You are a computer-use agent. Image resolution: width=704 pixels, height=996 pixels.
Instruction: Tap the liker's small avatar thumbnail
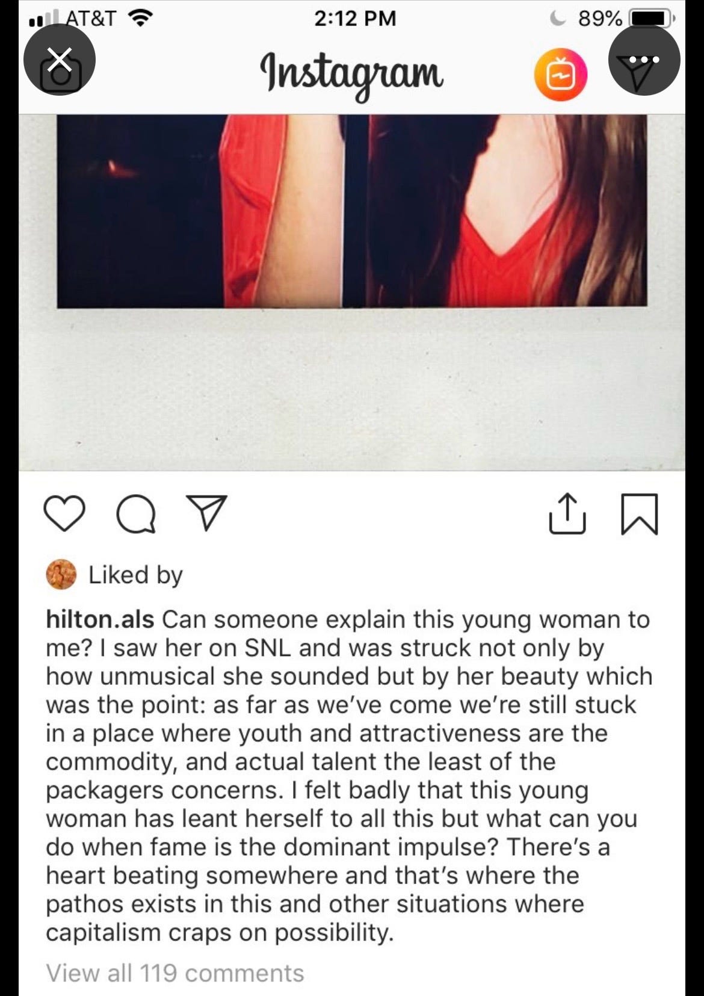(61, 574)
